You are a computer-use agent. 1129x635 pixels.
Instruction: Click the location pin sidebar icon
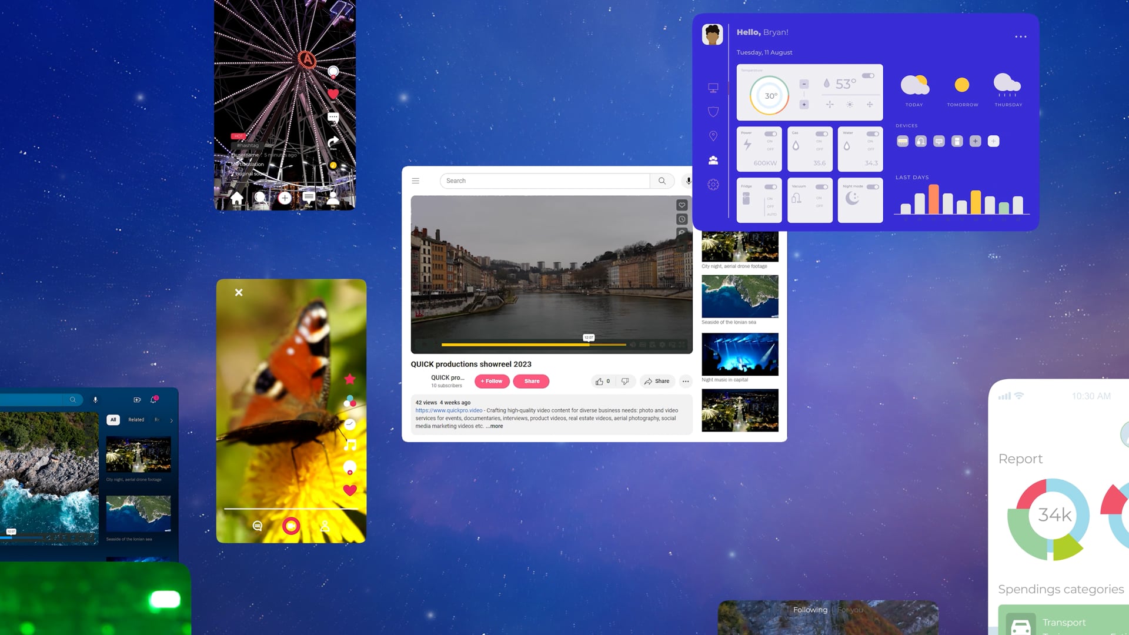pyautogui.click(x=713, y=136)
